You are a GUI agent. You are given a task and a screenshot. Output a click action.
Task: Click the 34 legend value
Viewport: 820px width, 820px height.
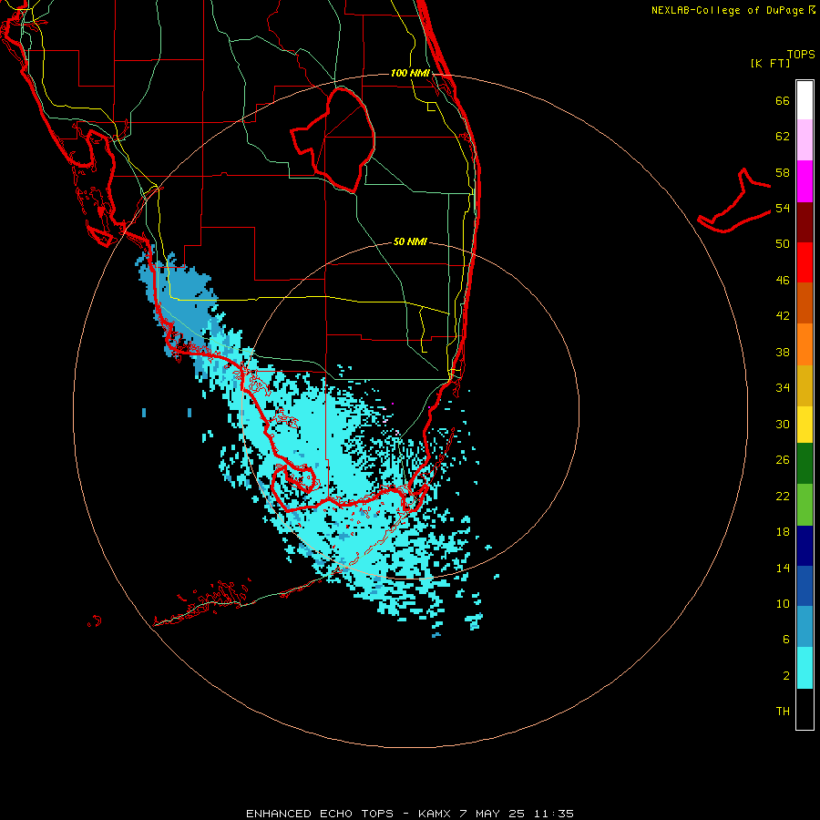click(783, 388)
